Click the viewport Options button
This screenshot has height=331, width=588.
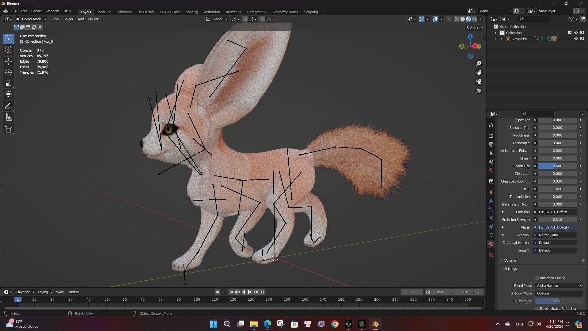point(474,27)
